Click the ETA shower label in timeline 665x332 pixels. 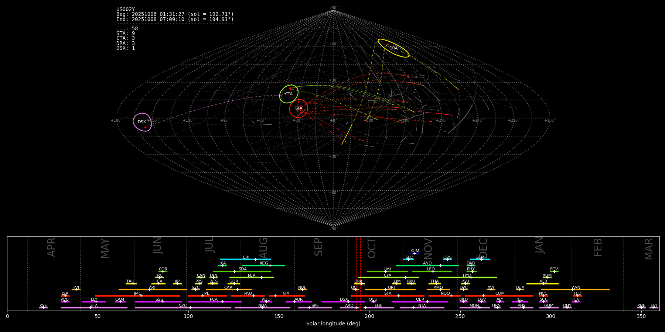[x=94, y=306]
